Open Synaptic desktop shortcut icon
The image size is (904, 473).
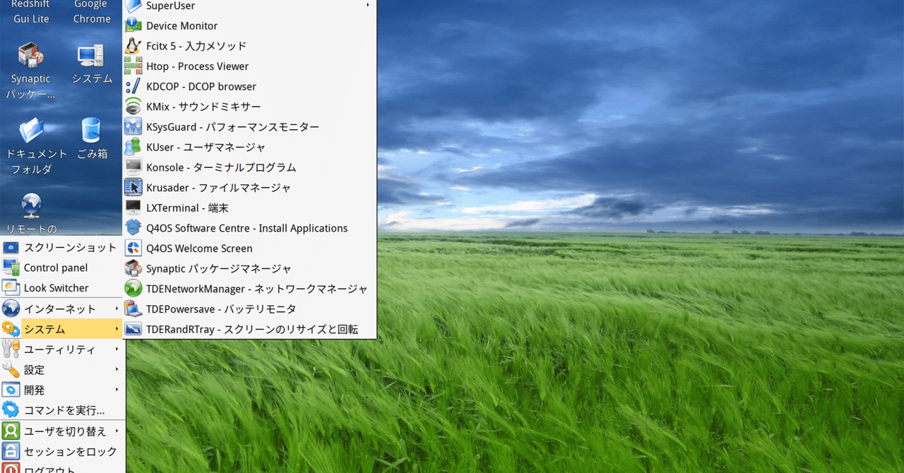tap(31, 55)
